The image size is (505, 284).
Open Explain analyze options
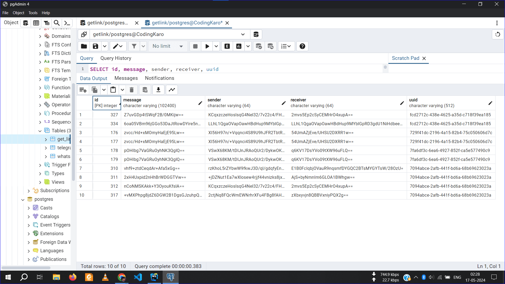248,46
